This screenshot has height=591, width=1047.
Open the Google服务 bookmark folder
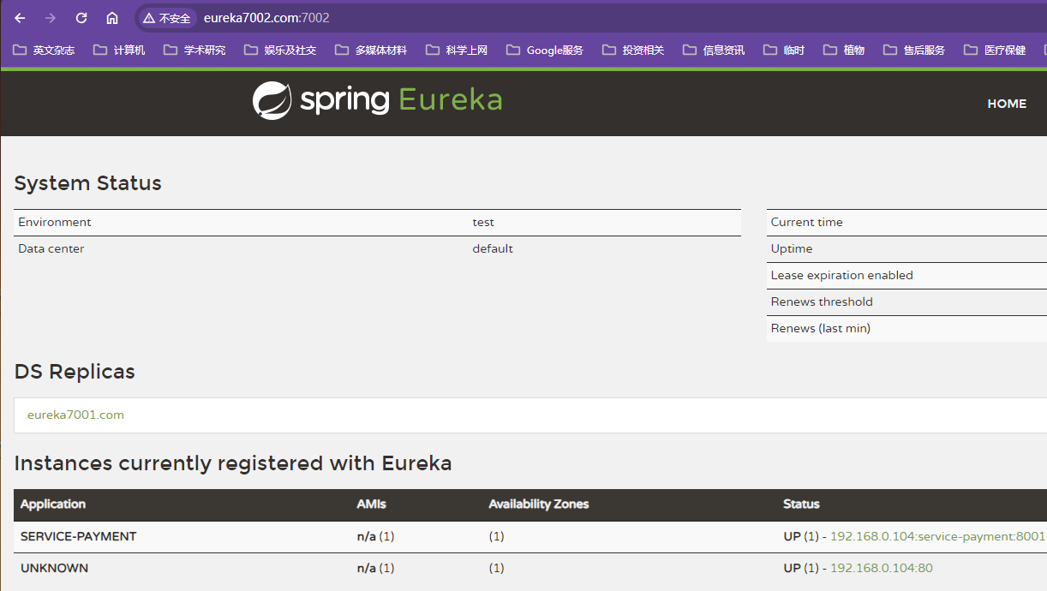pyautogui.click(x=545, y=51)
